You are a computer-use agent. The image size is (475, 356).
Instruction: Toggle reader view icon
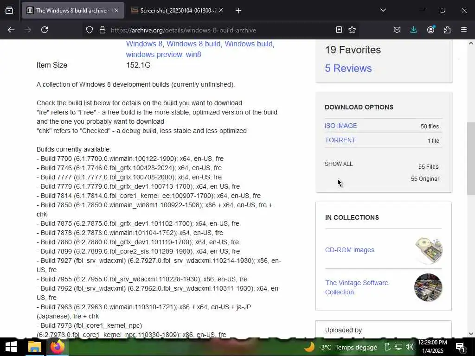339,30
